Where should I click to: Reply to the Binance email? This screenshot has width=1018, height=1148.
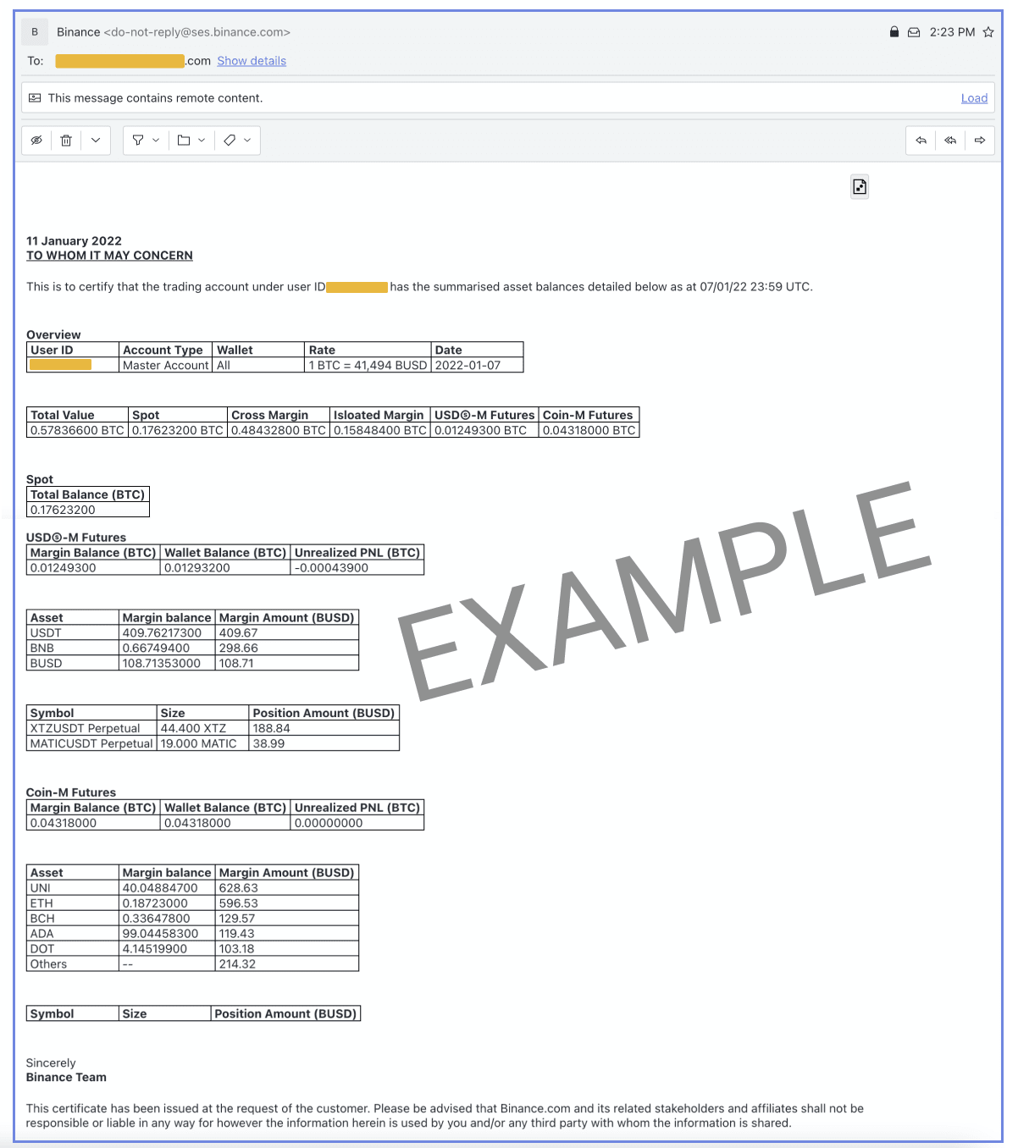(x=921, y=141)
